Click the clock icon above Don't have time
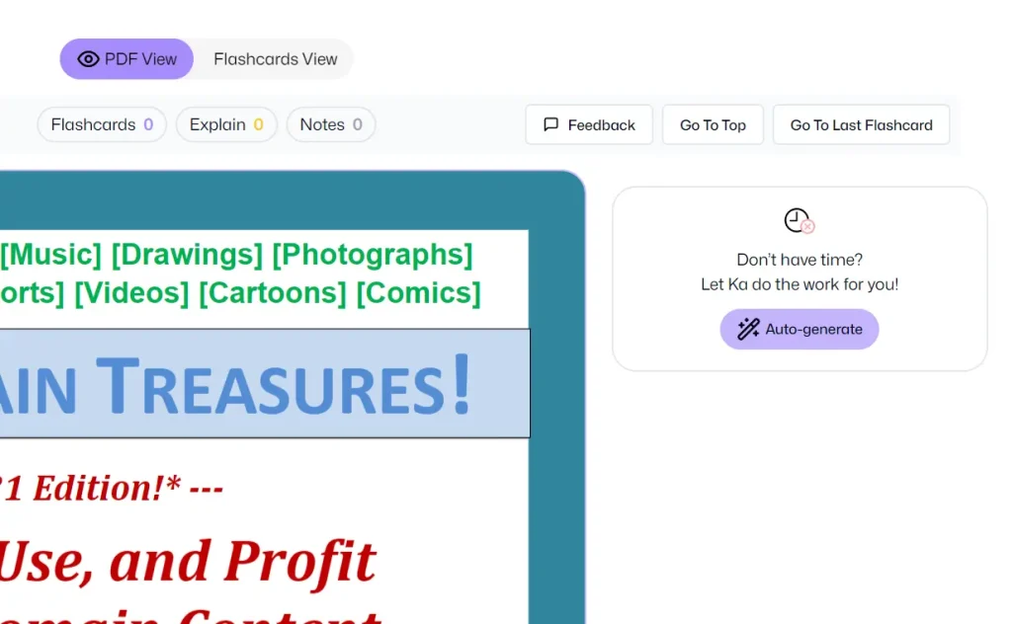The height and width of the screenshot is (624, 1012). coord(799,220)
